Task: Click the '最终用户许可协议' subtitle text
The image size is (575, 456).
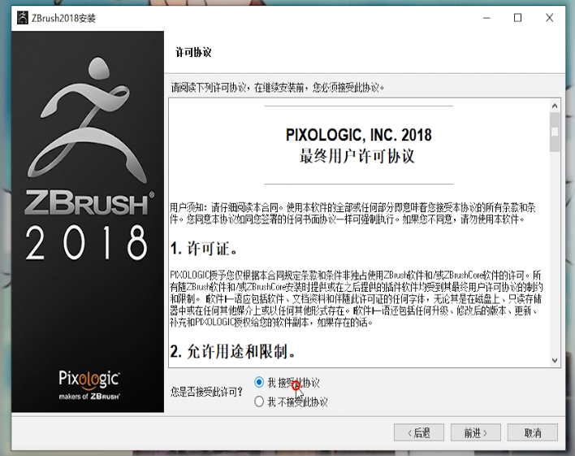Action: pos(357,156)
